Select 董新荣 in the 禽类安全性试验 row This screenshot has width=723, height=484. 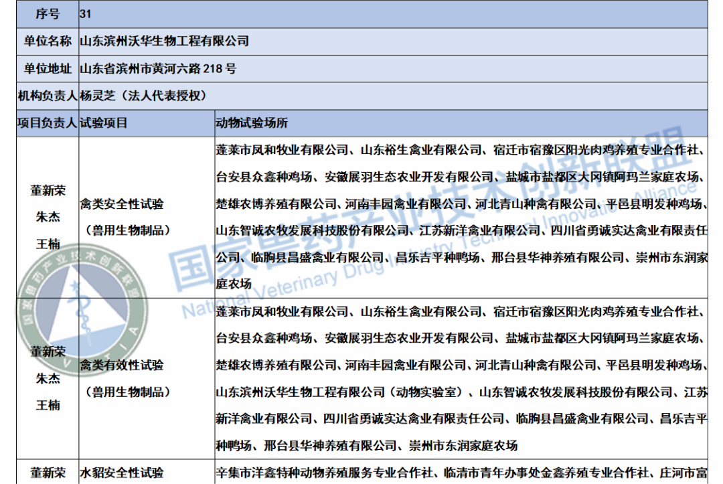pyautogui.click(x=48, y=190)
